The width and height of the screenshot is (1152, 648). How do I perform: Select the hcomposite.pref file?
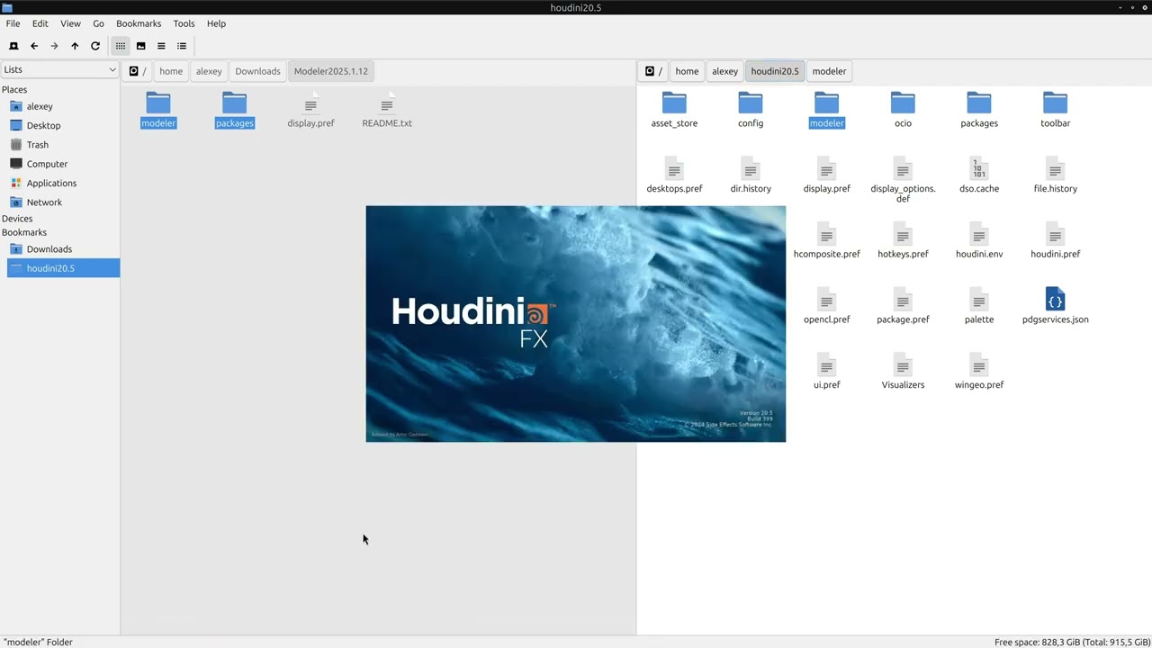826,241
